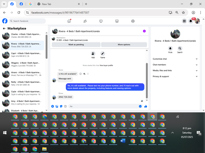The height and width of the screenshot is (153, 205).
Task: Open Chrome's three-dot menu
Action: point(200,13)
